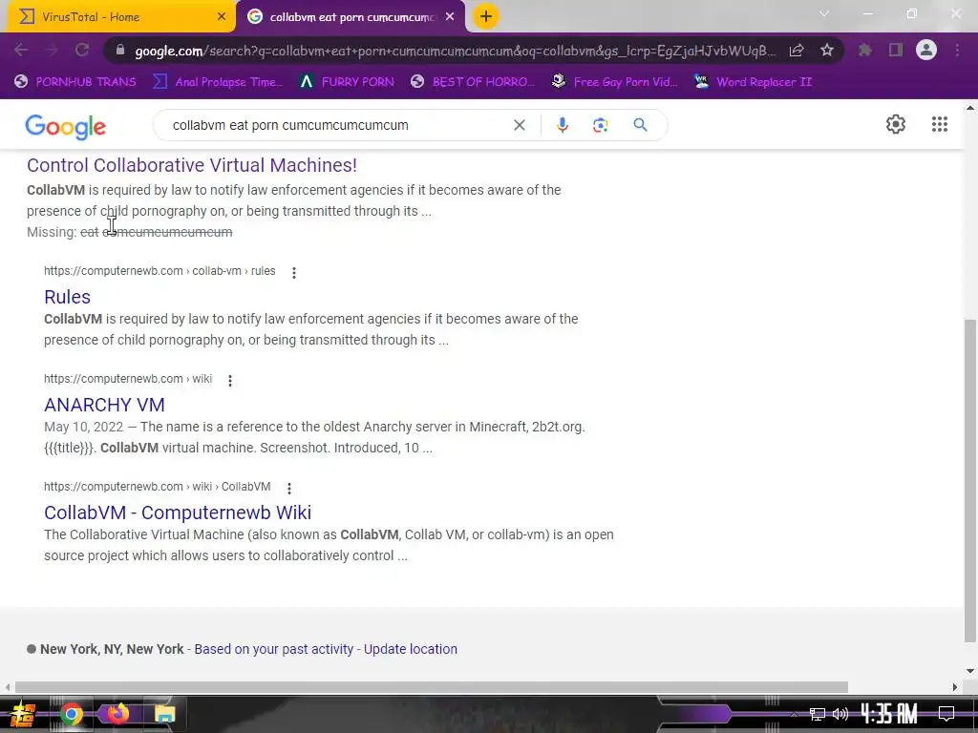Open volume control tray icon
This screenshot has height=733, width=978.
click(840, 714)
